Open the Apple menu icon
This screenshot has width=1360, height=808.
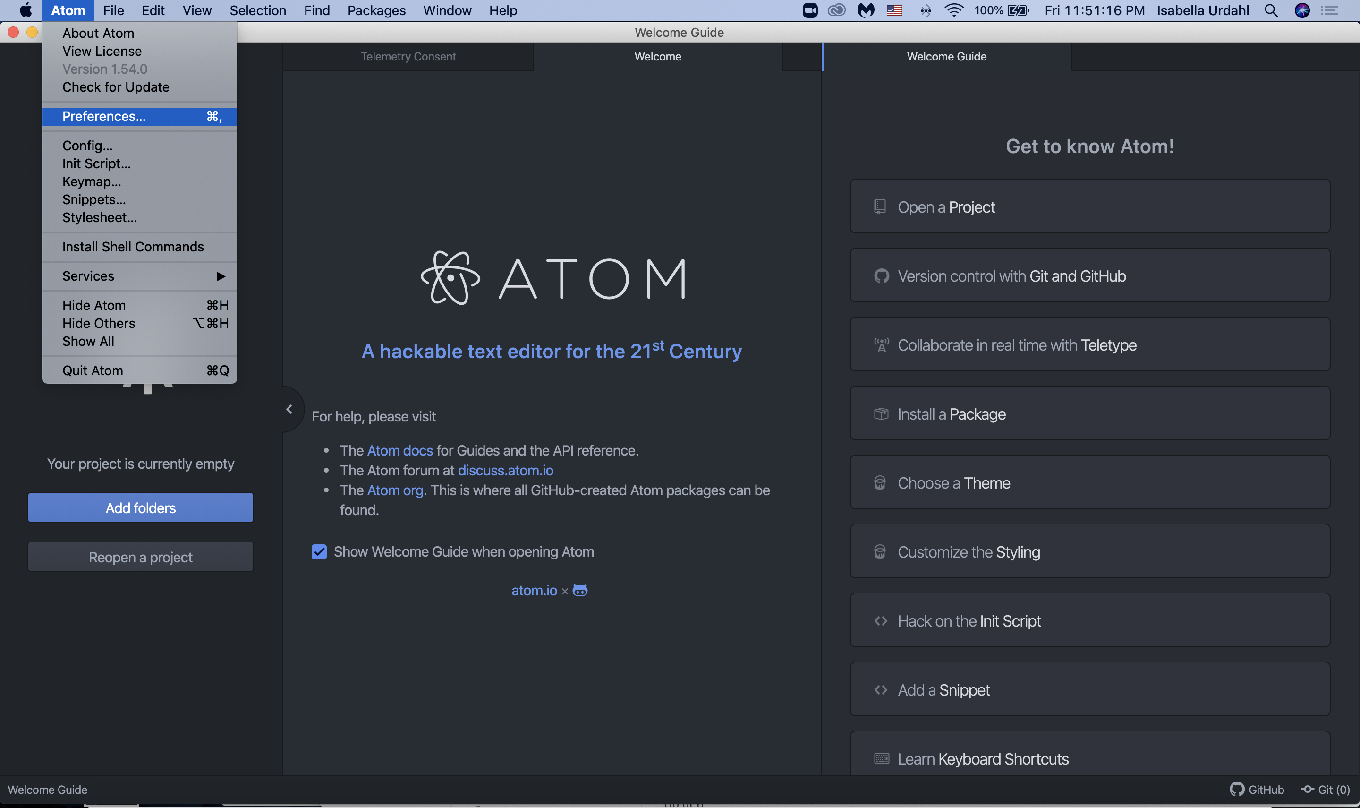click(x=25, y=10)
